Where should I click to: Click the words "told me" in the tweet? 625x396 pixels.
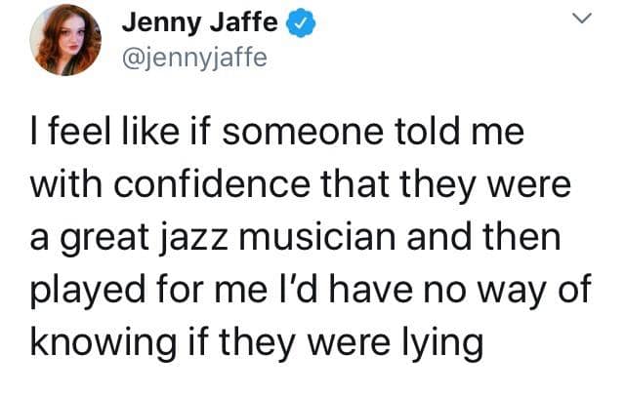tap(463, 132)
